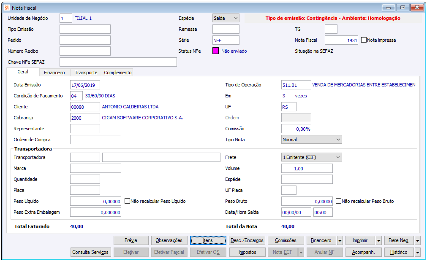Open the arrow menu beside Frete Neg. button
This screenshot has height=261, width=427.
pos(417,240)
